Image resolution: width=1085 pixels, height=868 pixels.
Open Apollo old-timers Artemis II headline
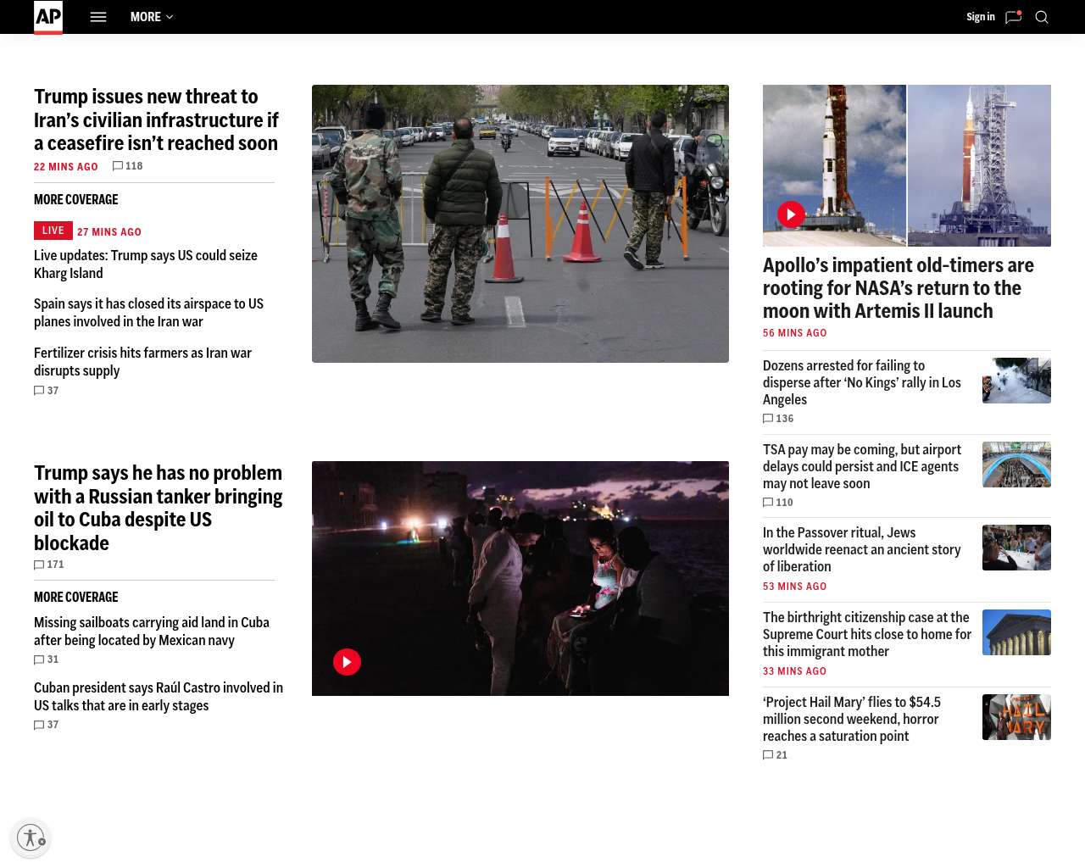point(899,288)
